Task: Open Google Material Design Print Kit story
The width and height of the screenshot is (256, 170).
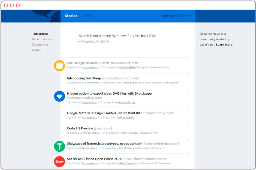Action: [104, 113]
